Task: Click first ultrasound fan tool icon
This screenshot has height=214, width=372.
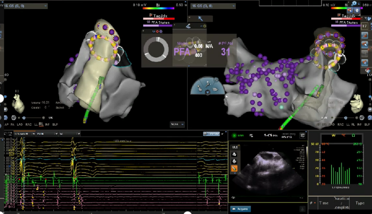Action: pos(234,154)
